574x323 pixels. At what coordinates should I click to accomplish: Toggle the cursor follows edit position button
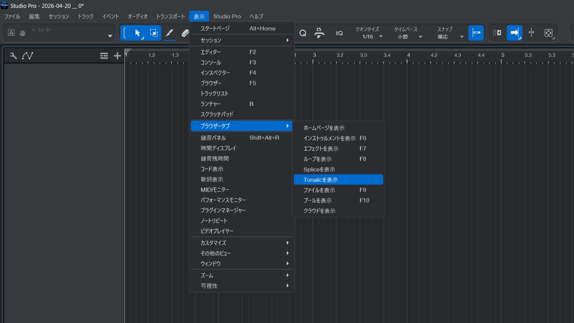click(x=531, y=33)
